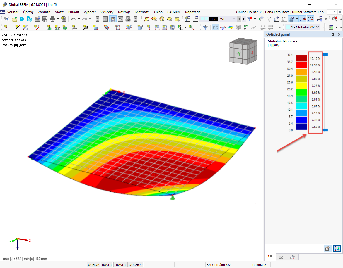Image resolution: width=343 pixels, height=268 pixels.
Task: Go to previous load case arrow
Action: (x=239, y=19)
